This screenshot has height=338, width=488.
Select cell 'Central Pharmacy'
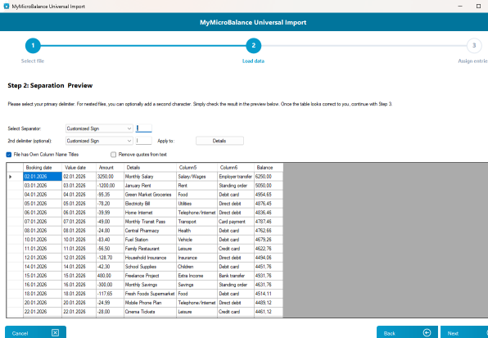coord(150,231)
